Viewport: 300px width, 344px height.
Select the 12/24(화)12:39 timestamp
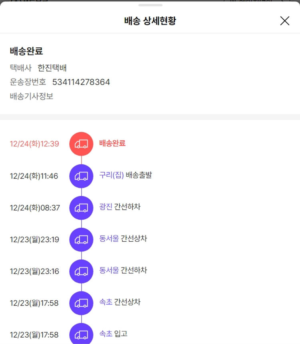pyautogui.click(x=34, y=144)
